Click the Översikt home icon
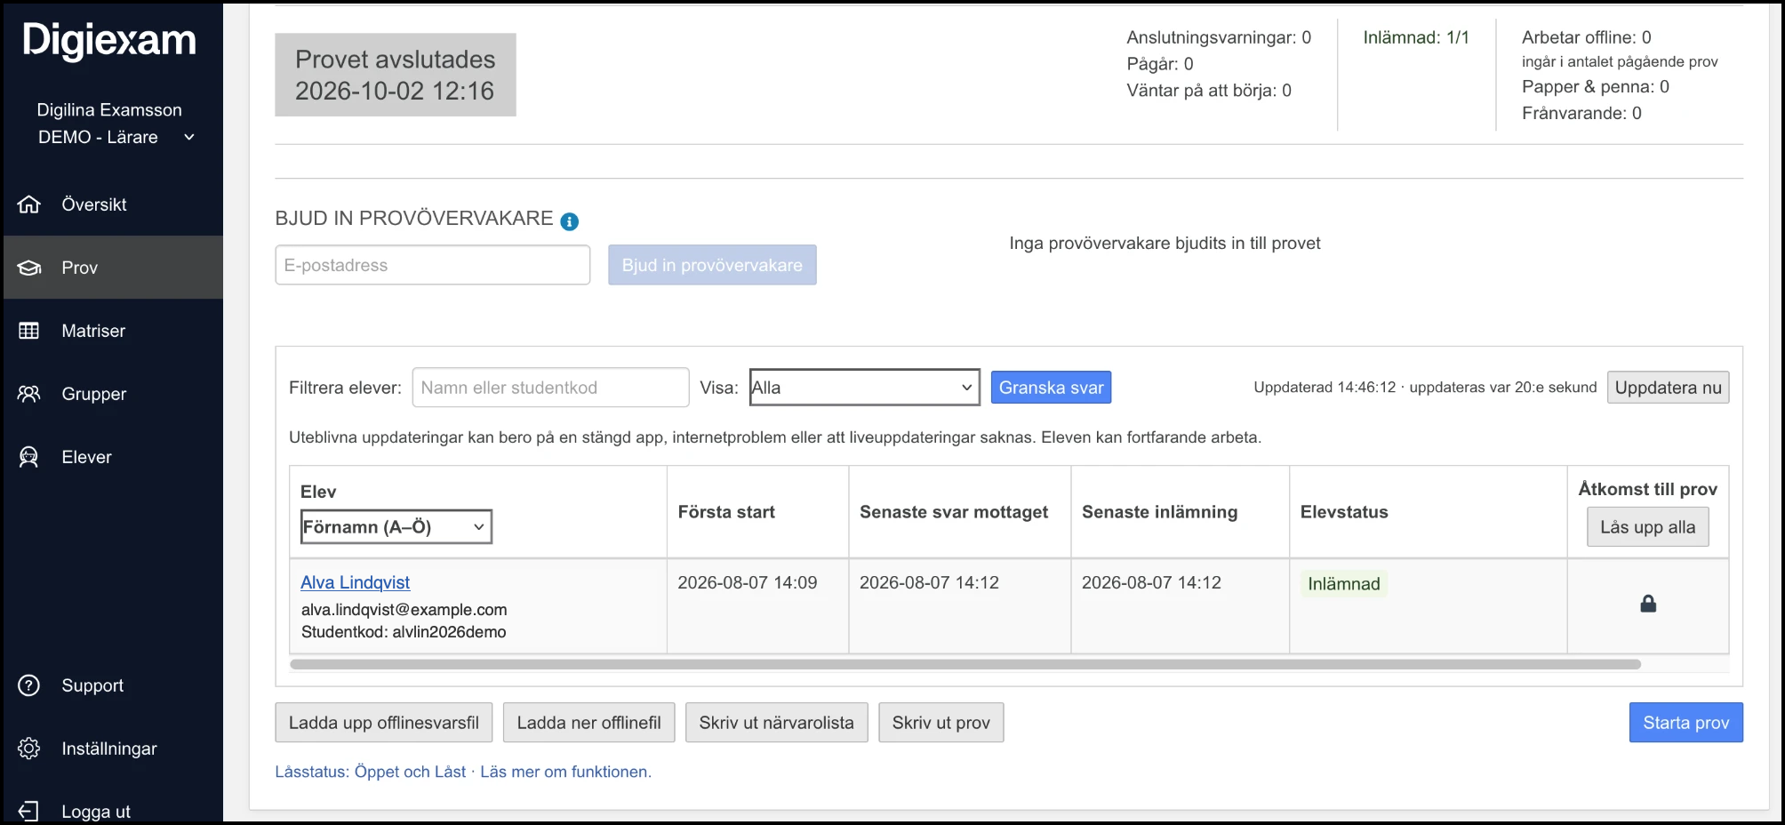The height and width of the screenshot is (825, 1785). (x=29, y=204)
